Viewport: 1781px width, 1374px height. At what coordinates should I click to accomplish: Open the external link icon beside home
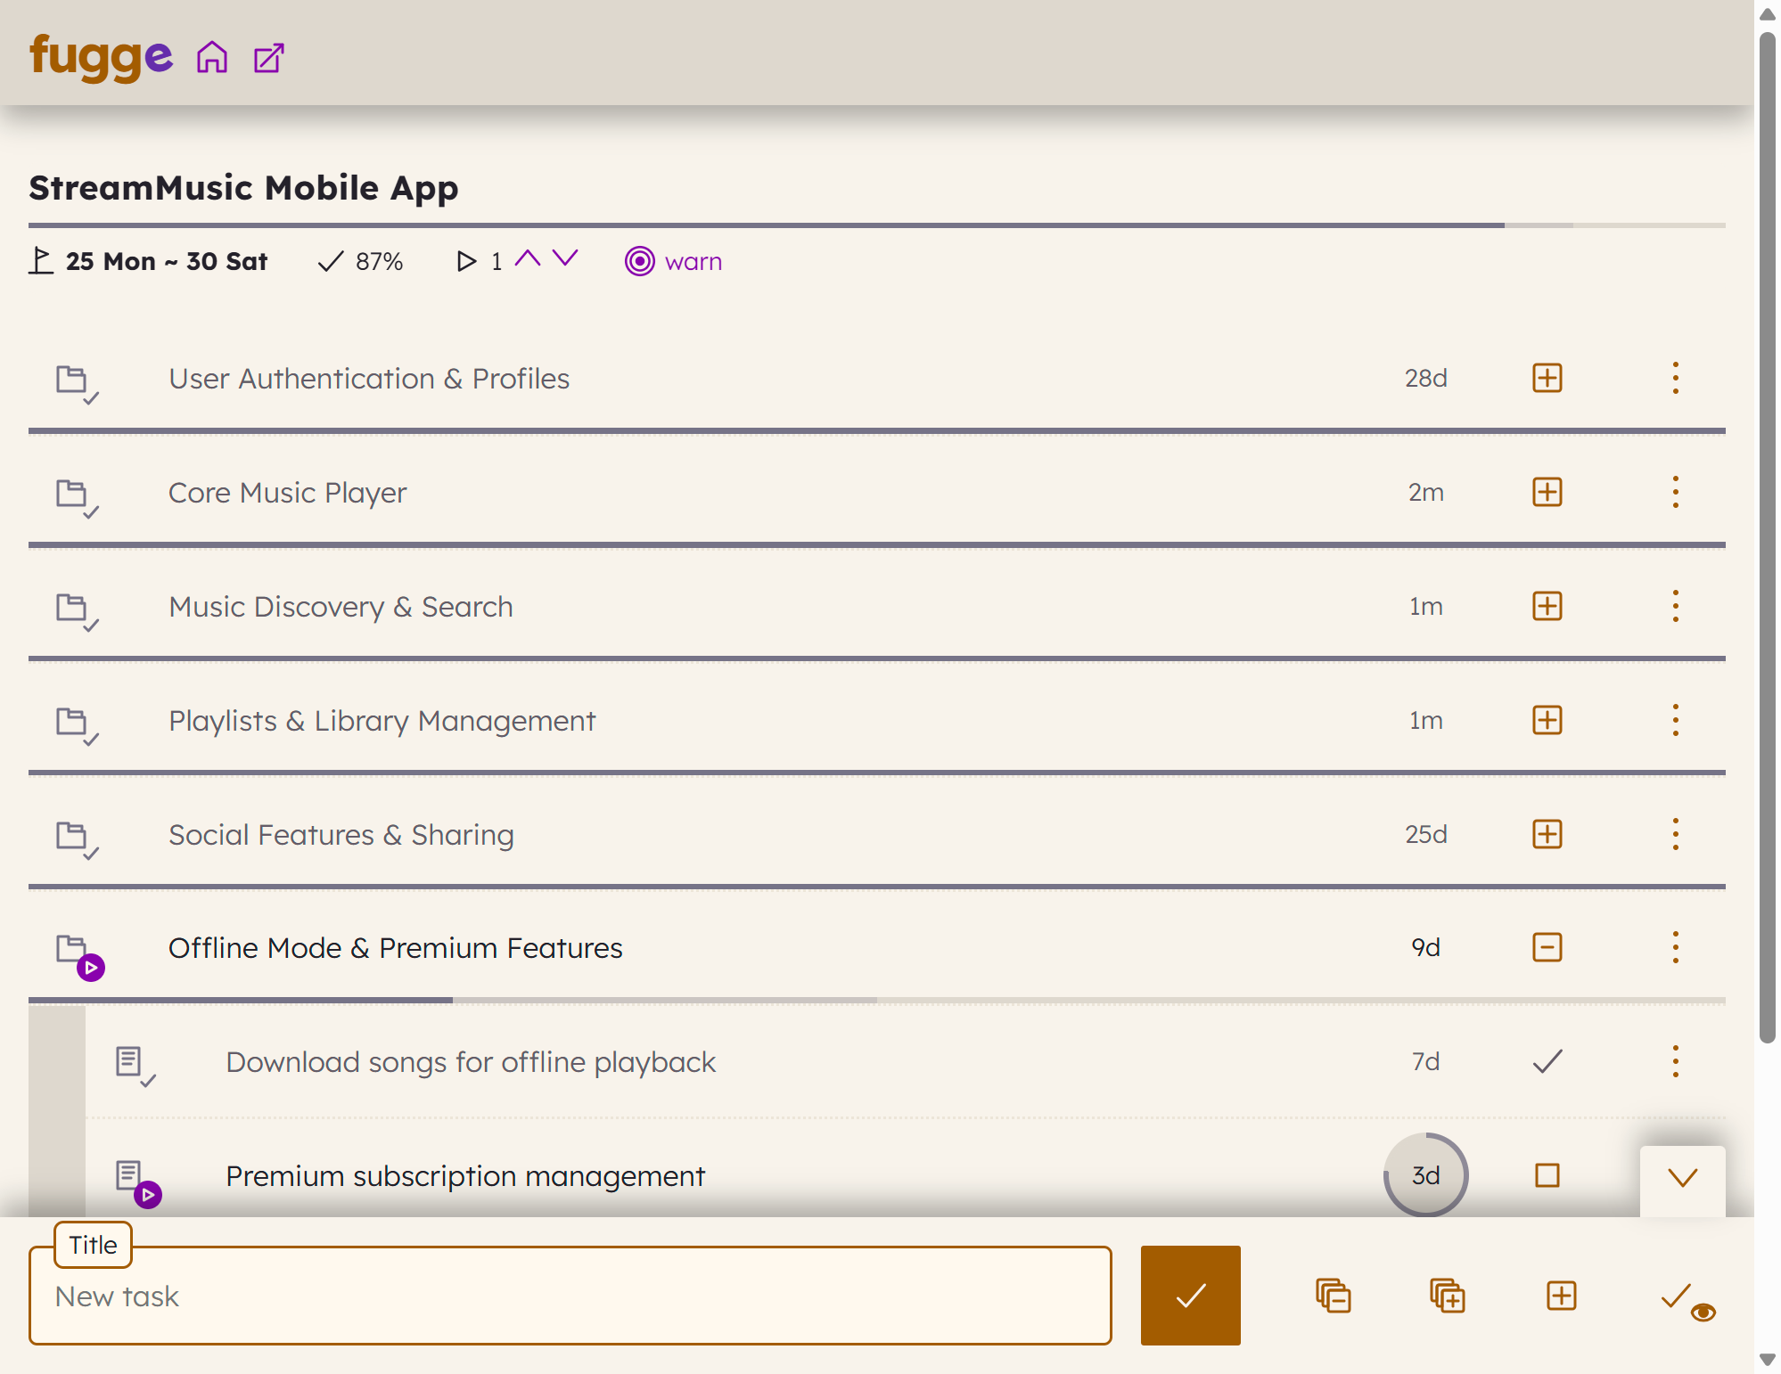coord(267,57)
